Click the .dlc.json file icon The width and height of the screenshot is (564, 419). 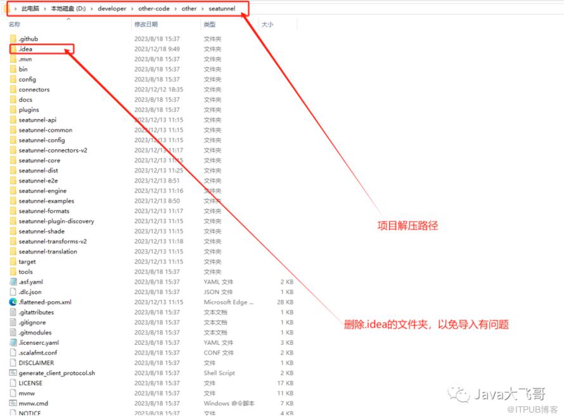tap(13, 292)
